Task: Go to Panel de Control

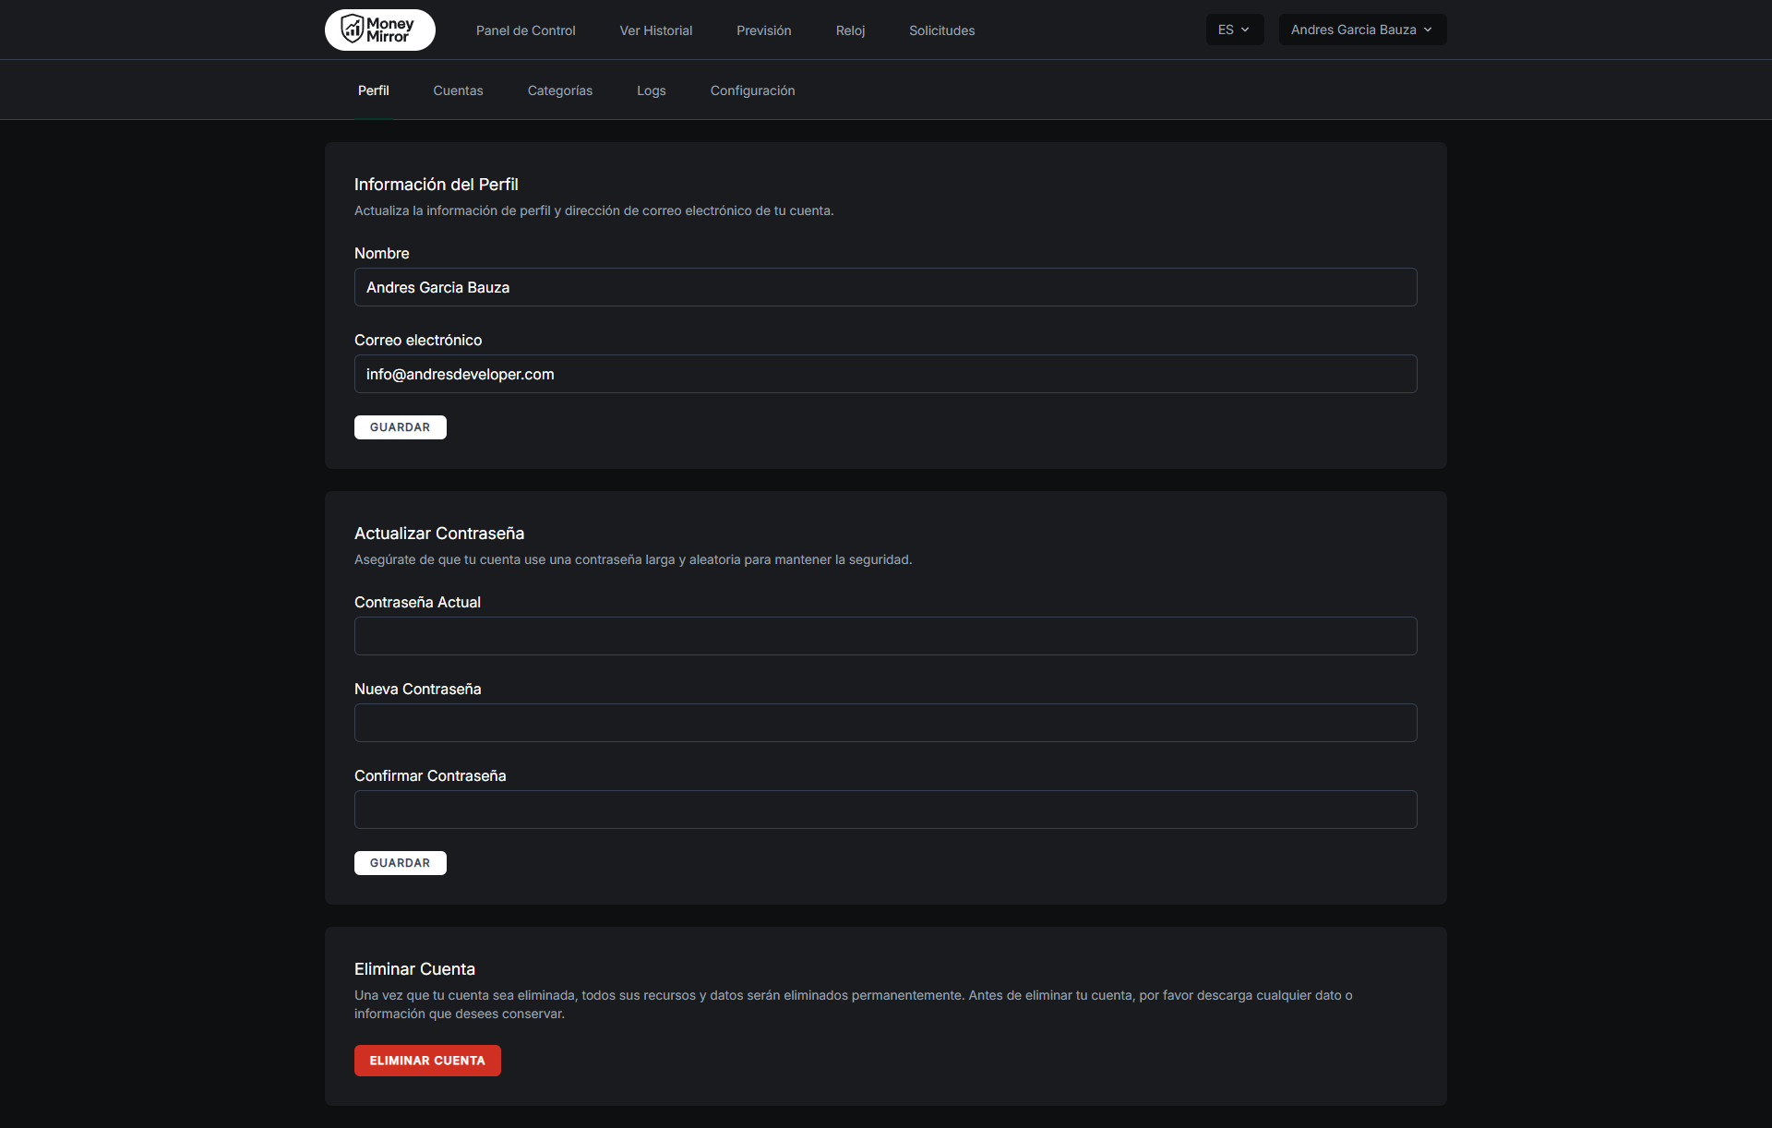Action: coord(525,30)
